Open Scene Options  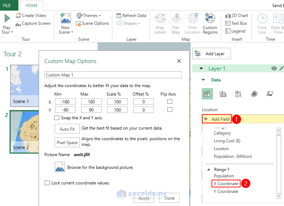pyautogui.click(x=93, y=23)
